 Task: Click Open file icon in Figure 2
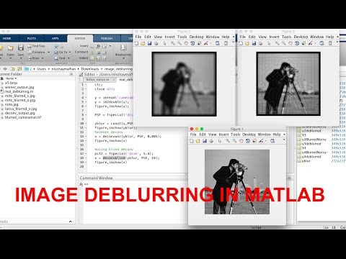coord(143,43)
